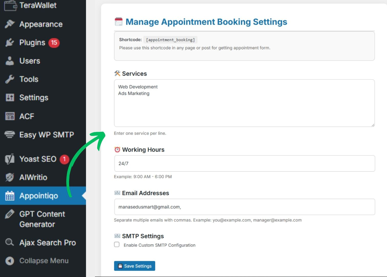Viewport: 387px width, 277px height.
Task: Collapse the admin sidebar menu
Action: [x=44, y=261]
